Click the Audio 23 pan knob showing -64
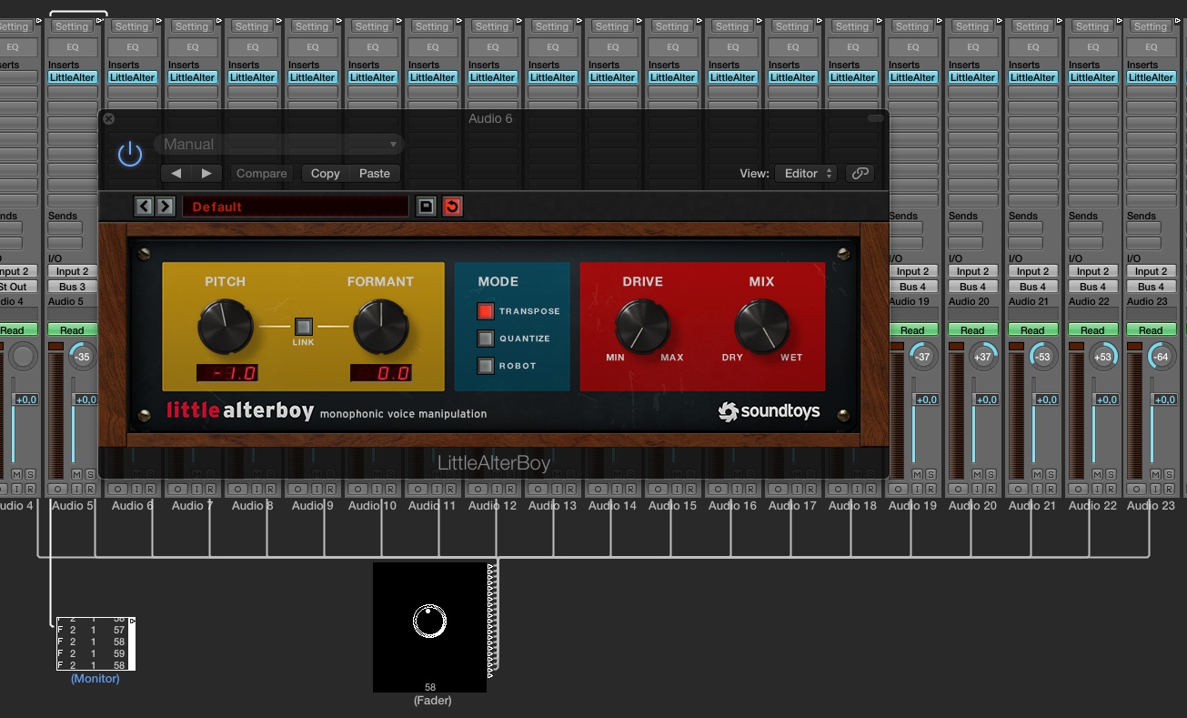This screenshot has height=718, width=1187. click(1162, 357)
